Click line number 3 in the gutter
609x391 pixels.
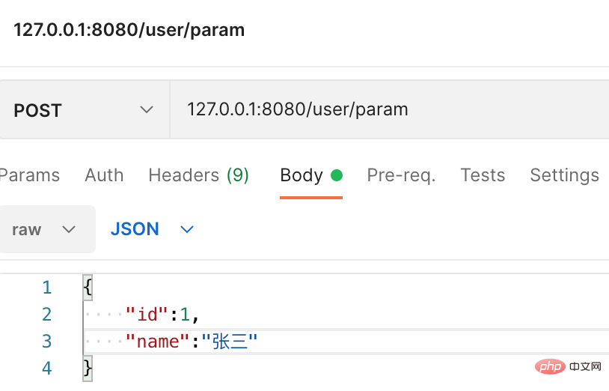[x=46, y=342]
